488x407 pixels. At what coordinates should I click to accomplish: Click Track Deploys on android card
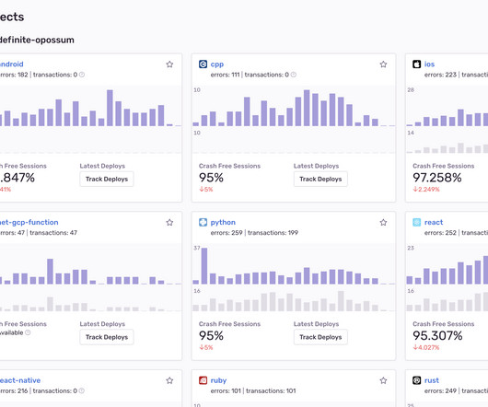[x=107, y=179]
